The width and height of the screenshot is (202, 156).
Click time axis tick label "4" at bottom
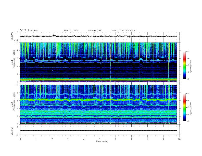click(84, 139)
